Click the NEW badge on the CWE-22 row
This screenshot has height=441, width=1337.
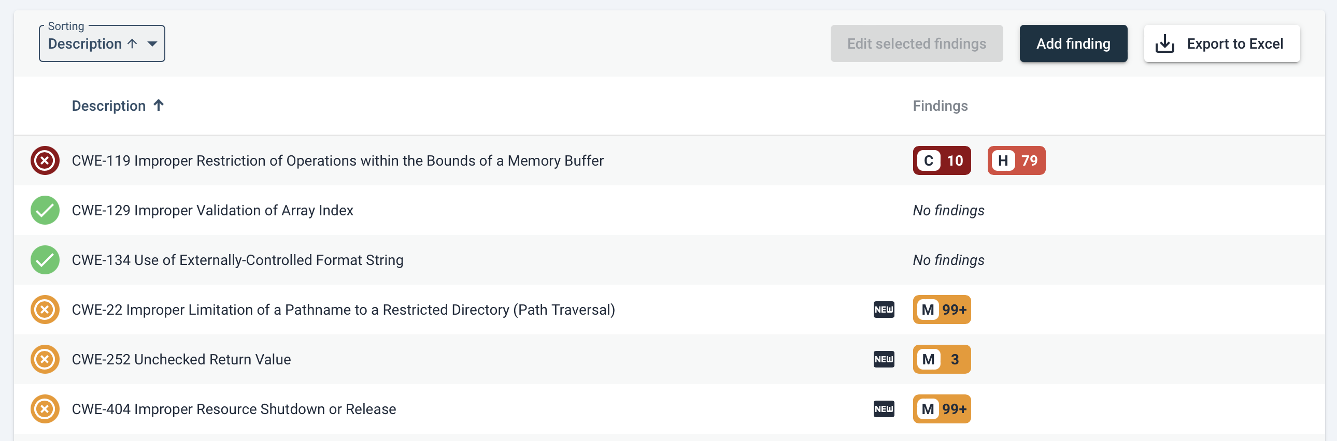(884, 310)
